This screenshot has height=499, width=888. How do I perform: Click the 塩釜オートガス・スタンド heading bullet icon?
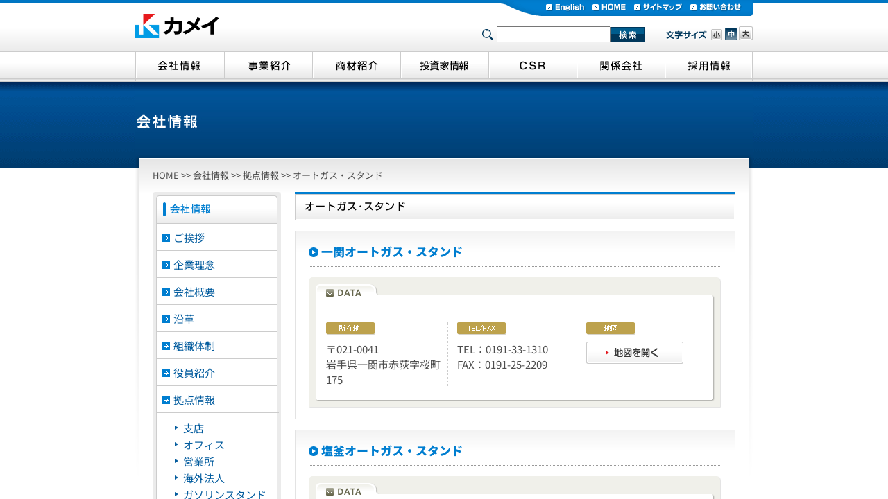click(x=314, y=451)
